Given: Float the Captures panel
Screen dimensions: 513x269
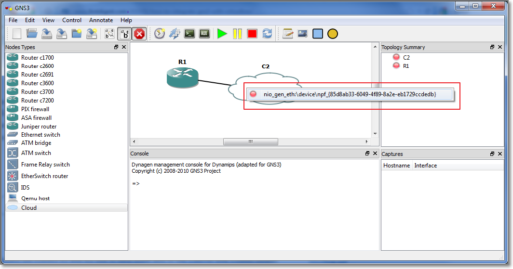Looking at the screenshot, I should point(492,154).
